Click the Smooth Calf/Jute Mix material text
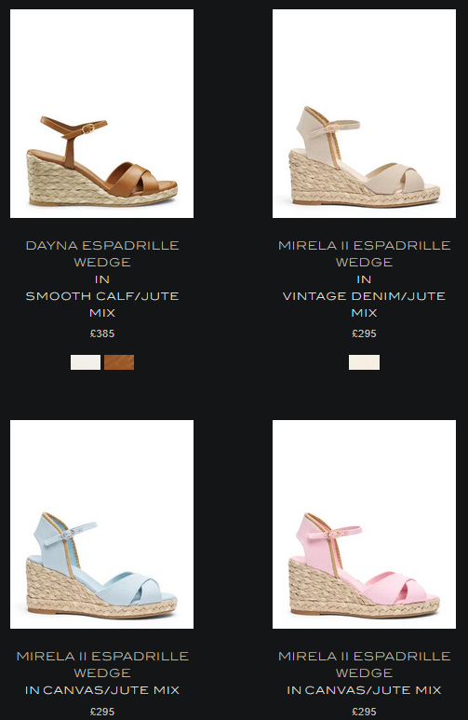Viewport: 468px width, 720px height. click(102, 305)
